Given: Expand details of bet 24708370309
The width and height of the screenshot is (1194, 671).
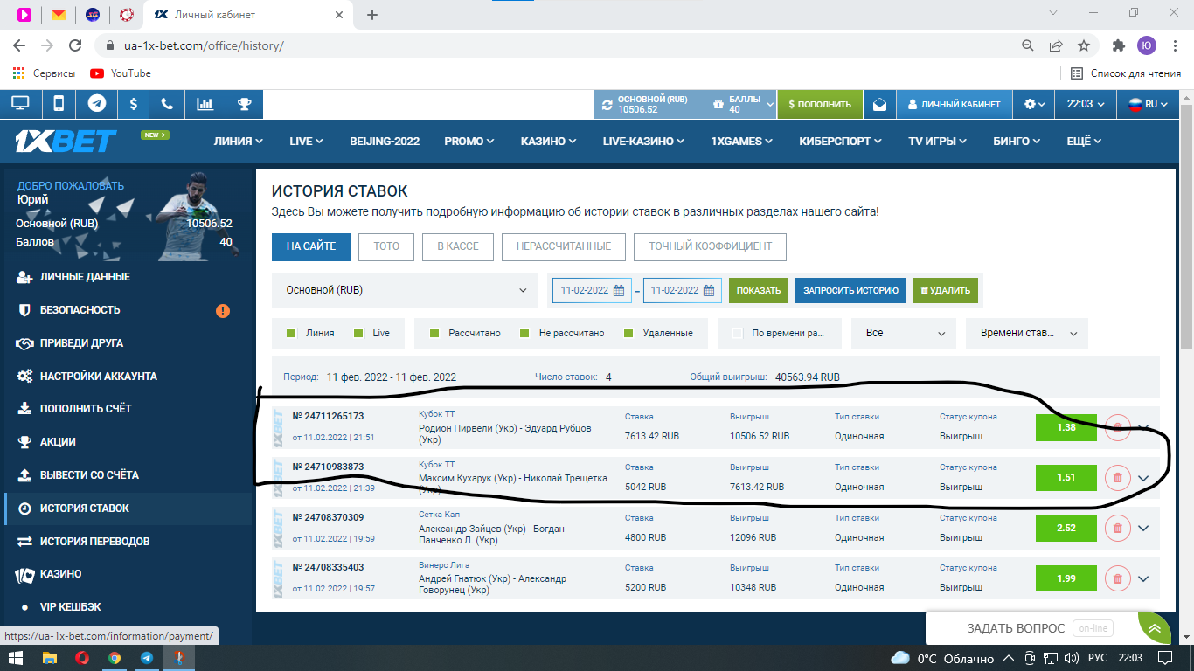Looking at the screenshot, I should [1143, 529].
